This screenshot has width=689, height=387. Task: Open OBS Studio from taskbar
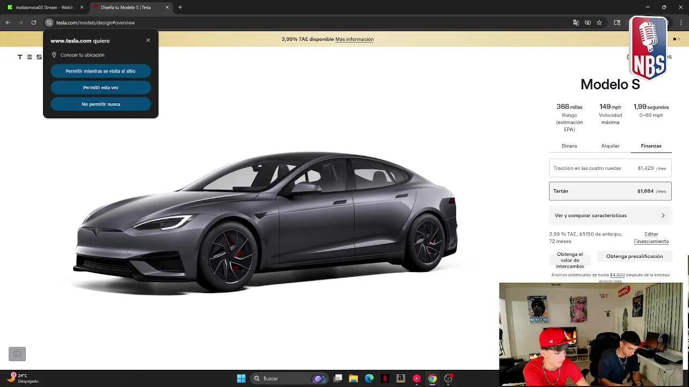pyautogui.click(x=448, y=378)
